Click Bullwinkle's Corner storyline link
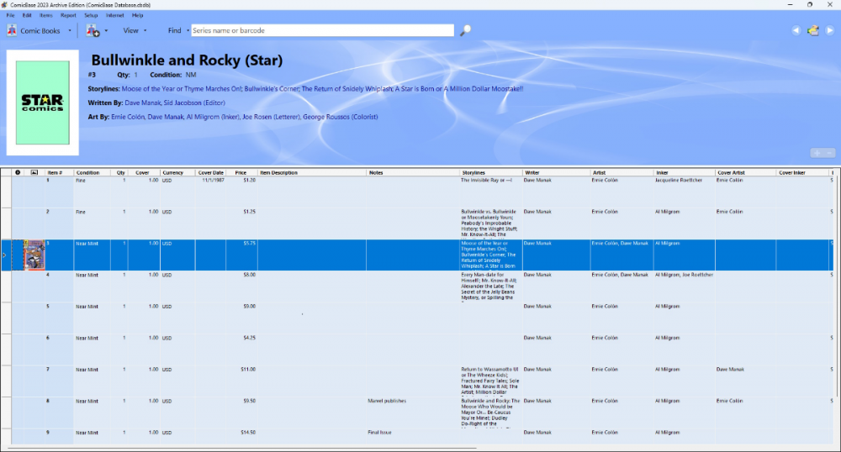This screenshot has height=452, width=841. point(272,89)
